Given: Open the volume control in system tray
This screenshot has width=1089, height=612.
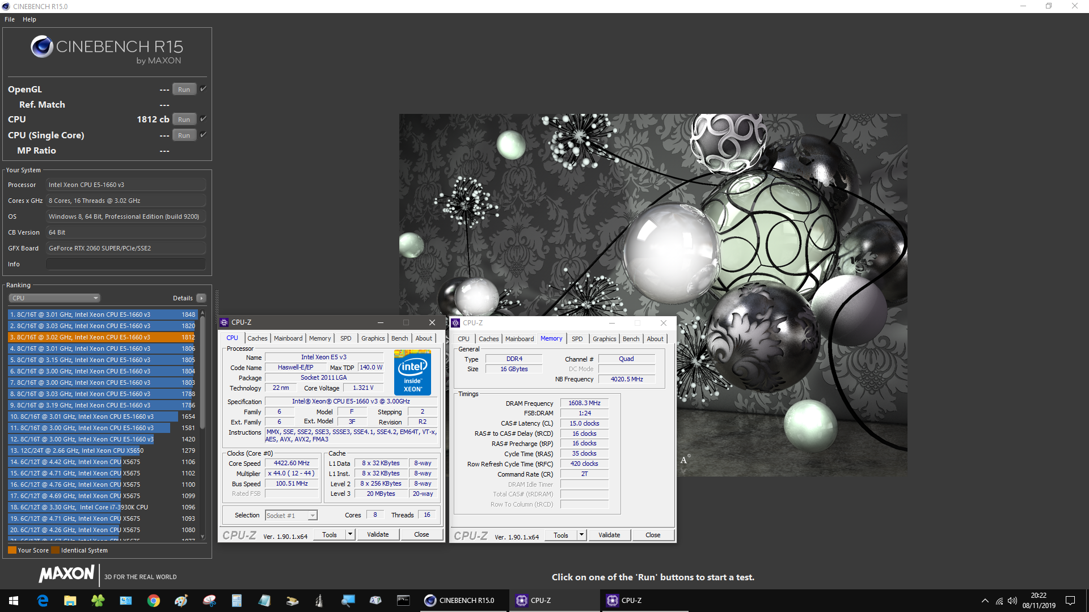Looking at the screenshot, I should (1012, 601).
